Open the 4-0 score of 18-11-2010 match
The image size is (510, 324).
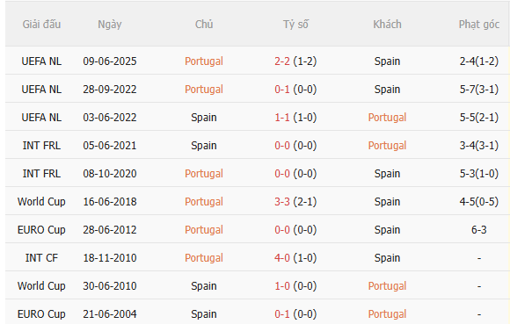pyautogui.click(x=282, y=258)
